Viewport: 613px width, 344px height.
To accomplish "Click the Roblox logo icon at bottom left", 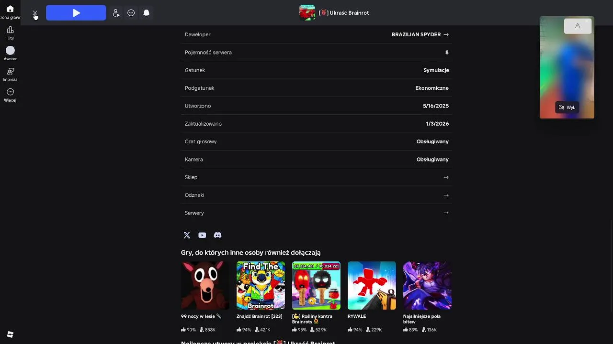I will click(10, 334).
